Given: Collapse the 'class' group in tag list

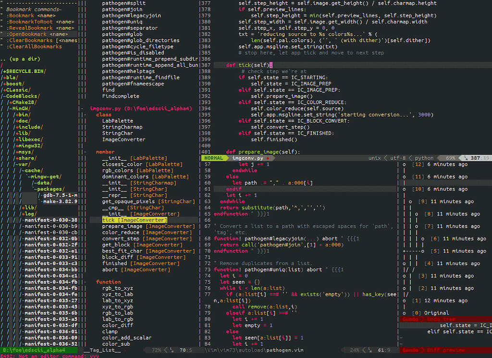Looking at the screenshot, I should pos(103,115).
